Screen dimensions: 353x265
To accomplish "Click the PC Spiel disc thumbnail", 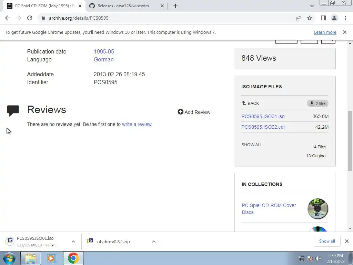I will coord(317,209).
